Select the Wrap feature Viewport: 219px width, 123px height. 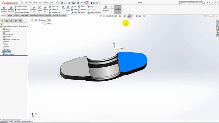tap(81, 6)
